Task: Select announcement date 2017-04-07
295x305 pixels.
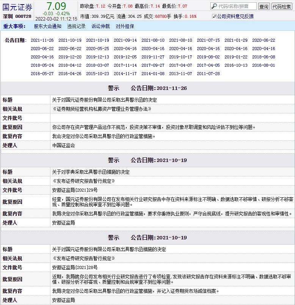Action: [180, 65]
